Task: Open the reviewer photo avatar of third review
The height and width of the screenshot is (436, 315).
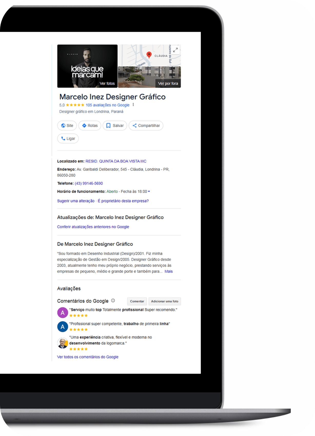Action: (x=63, y=343)
